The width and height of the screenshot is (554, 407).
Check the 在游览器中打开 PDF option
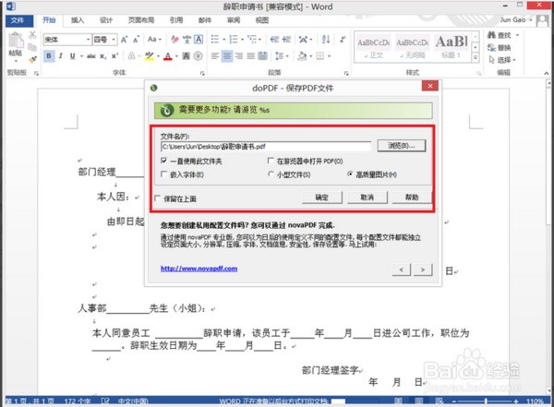271,161
